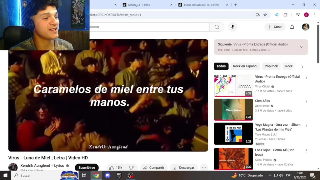Image resolution: width=320 pixels, height=180 pixels.
Task: Switch to kusuo (@kusuoo11) TikTok tab
Action: 201,5
